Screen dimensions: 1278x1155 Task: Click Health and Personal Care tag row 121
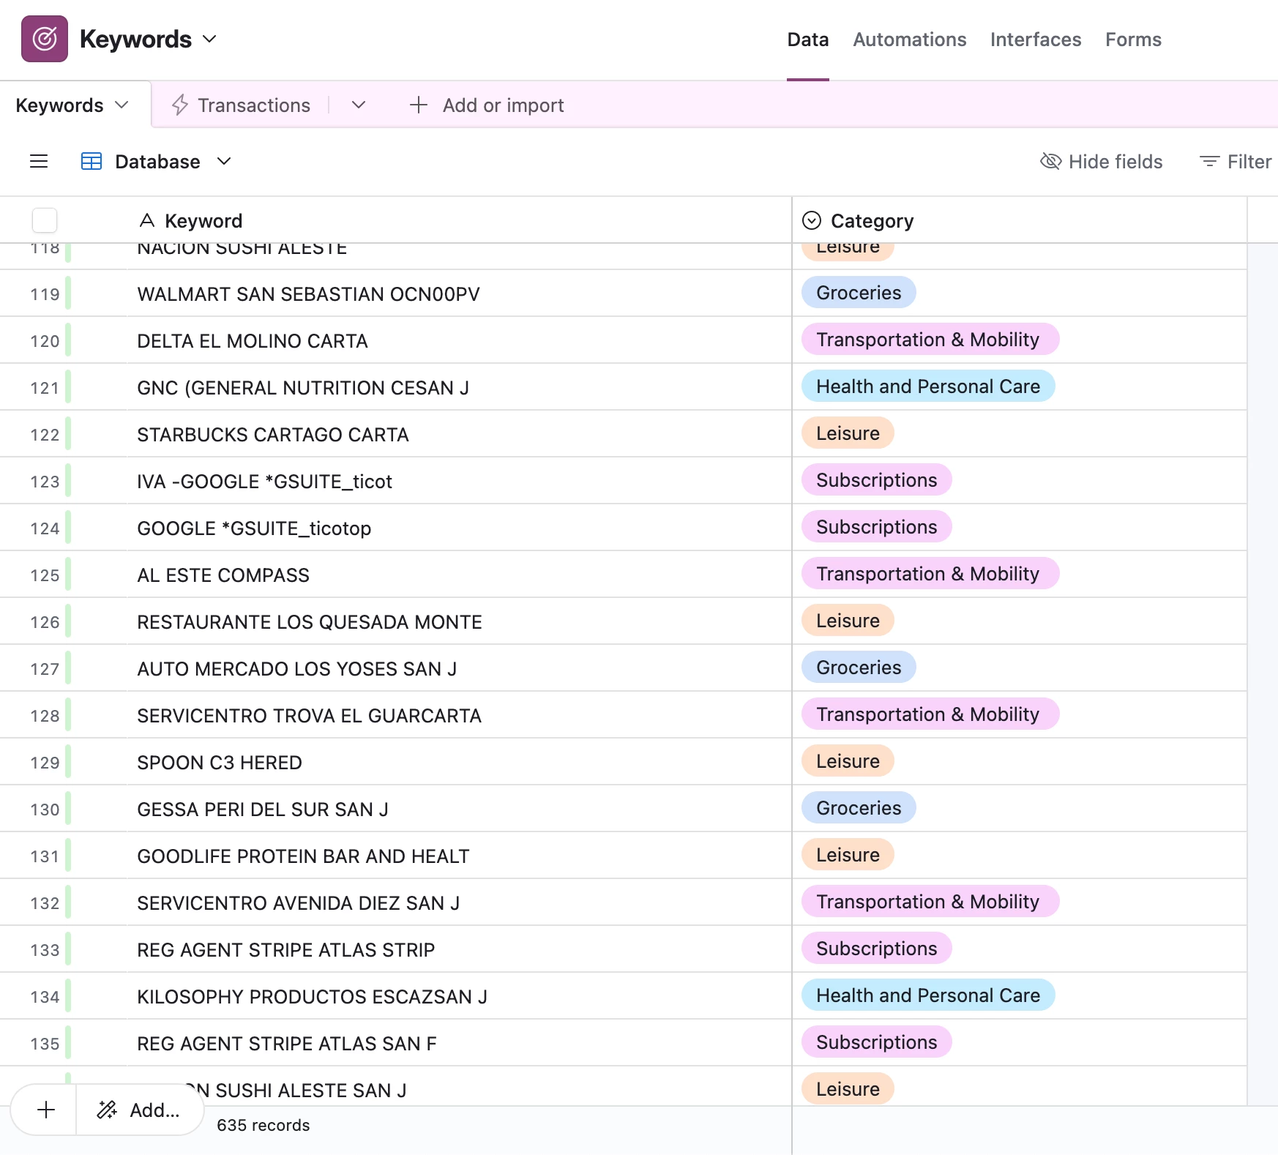[928, 386]
